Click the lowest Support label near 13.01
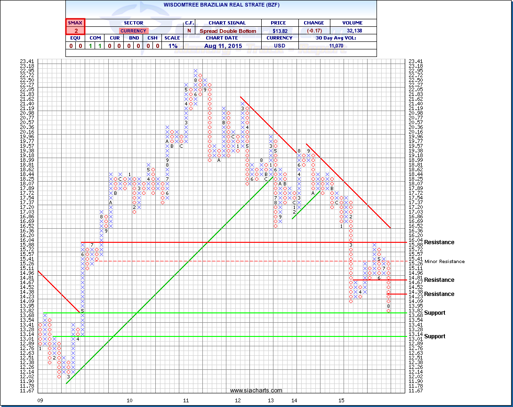513x407 pixels. (434, 336)
